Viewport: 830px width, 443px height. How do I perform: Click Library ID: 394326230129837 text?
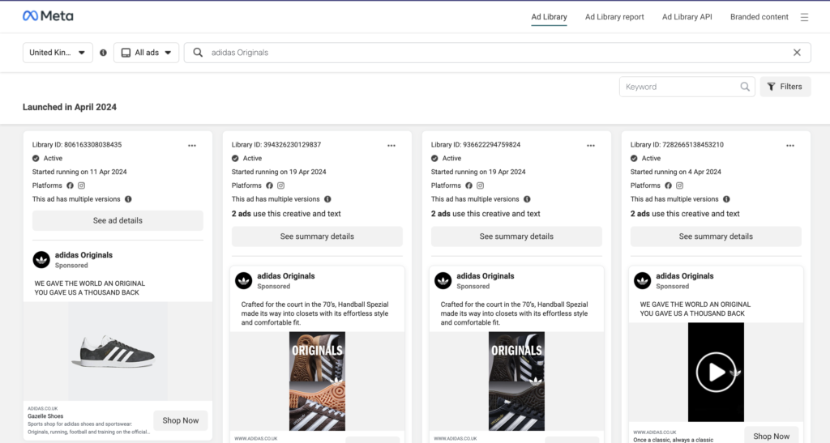coord(276,144)
